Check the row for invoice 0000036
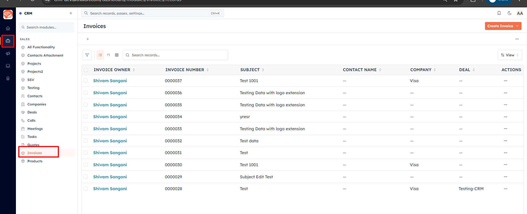 coord(86,93)
